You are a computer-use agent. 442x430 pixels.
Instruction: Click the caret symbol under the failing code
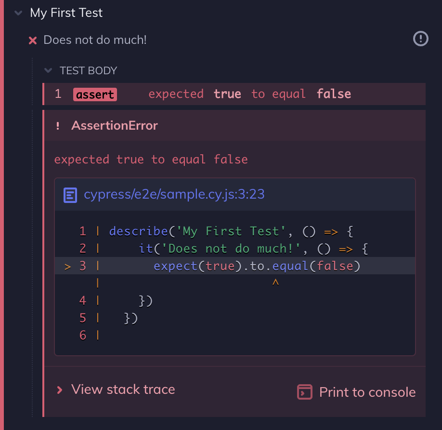275,282
